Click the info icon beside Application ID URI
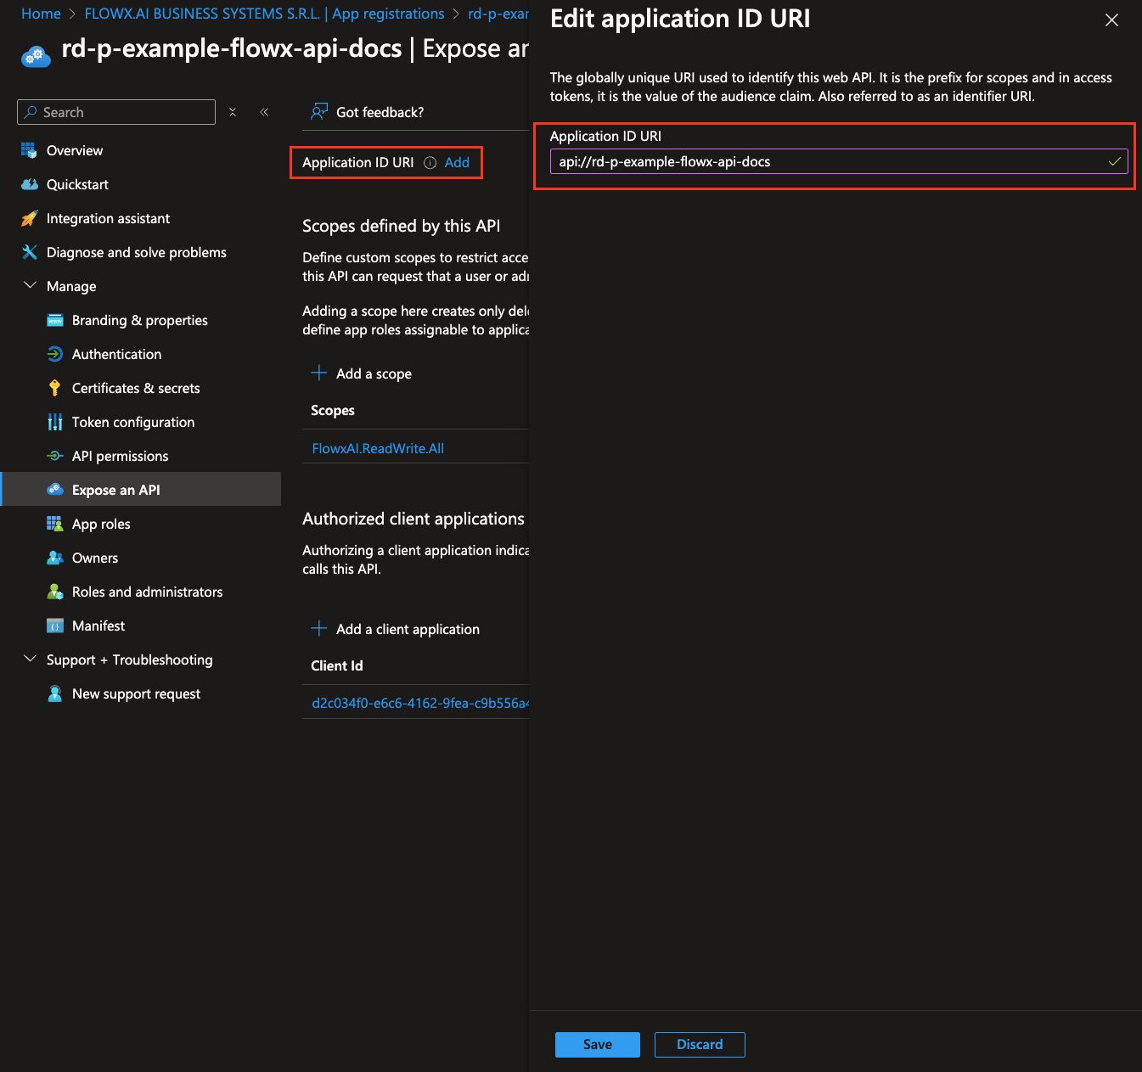Image resolution: width=1142 pixels, height=1072 pixels. click(x=430, y=163)
